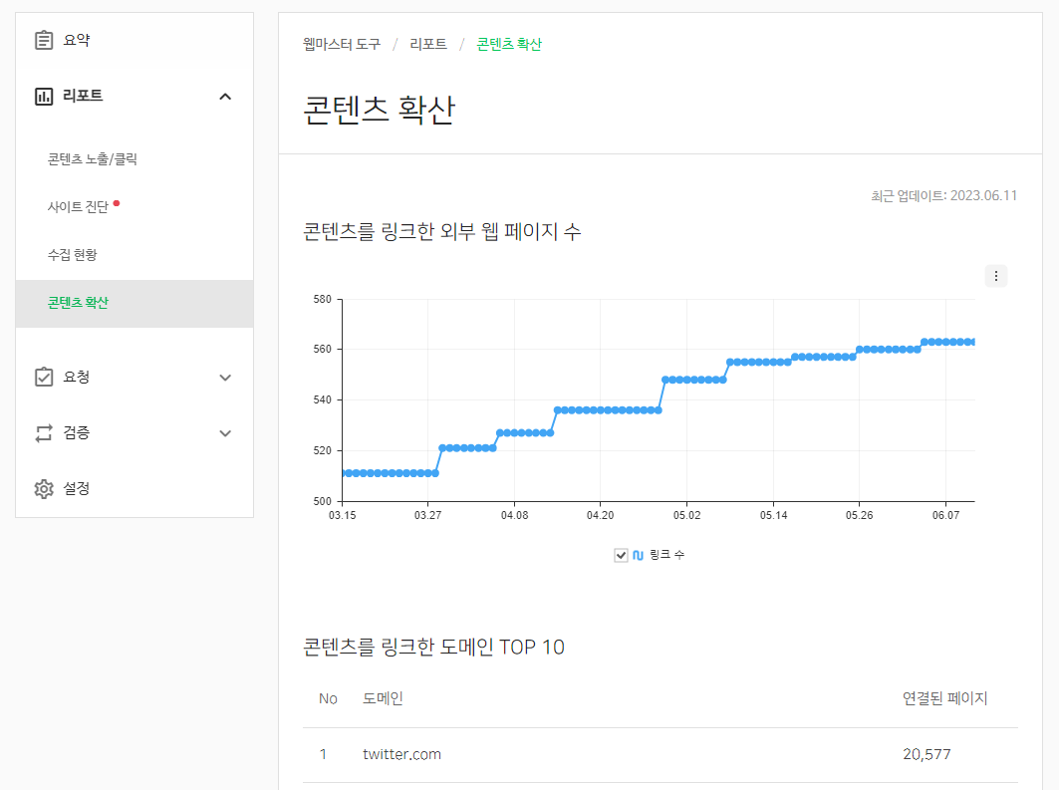Expand the 검증 section
Screen dimensions: 1059x790
point(224,432)
